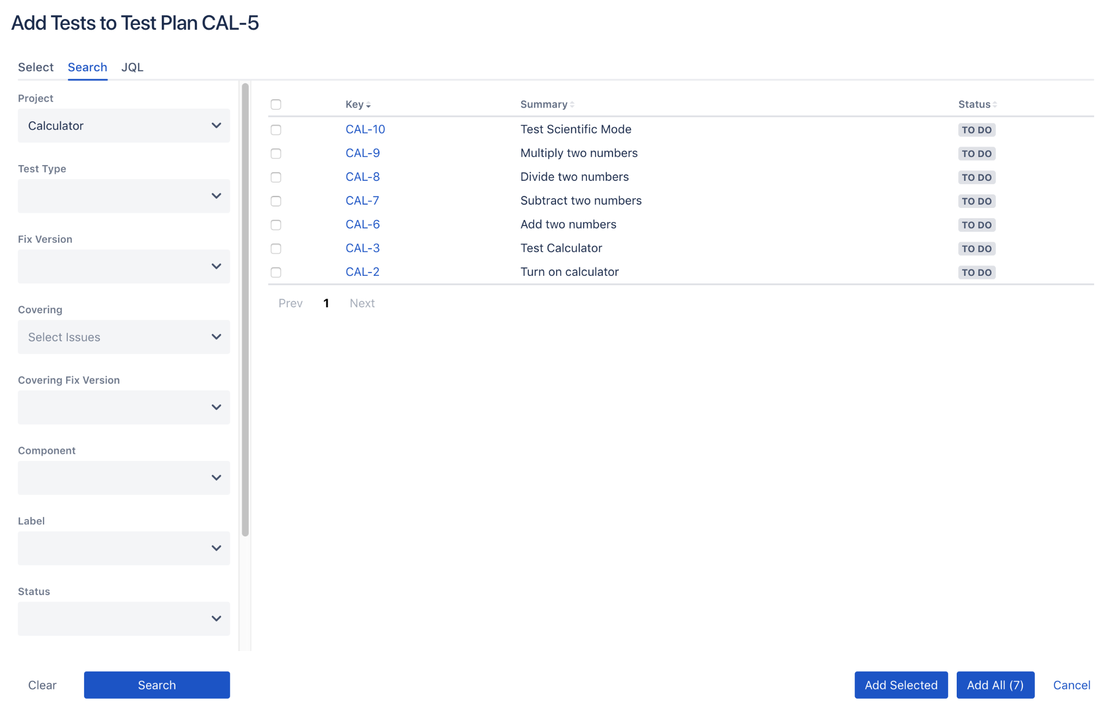The width and height of the screenshot is (1112, 708).
Task: Open the Project dropdown showing Calculator
Action: [124, 125]
